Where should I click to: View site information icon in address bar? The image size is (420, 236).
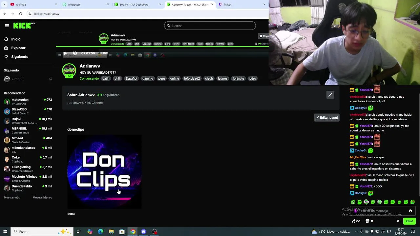pos(30,14)
